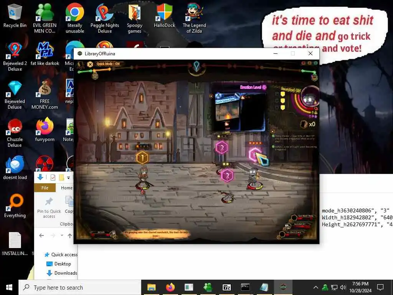The image size is (393, 295).
Task: Open the !INSTALLIN... text file on the desktop
Action: 15,244
